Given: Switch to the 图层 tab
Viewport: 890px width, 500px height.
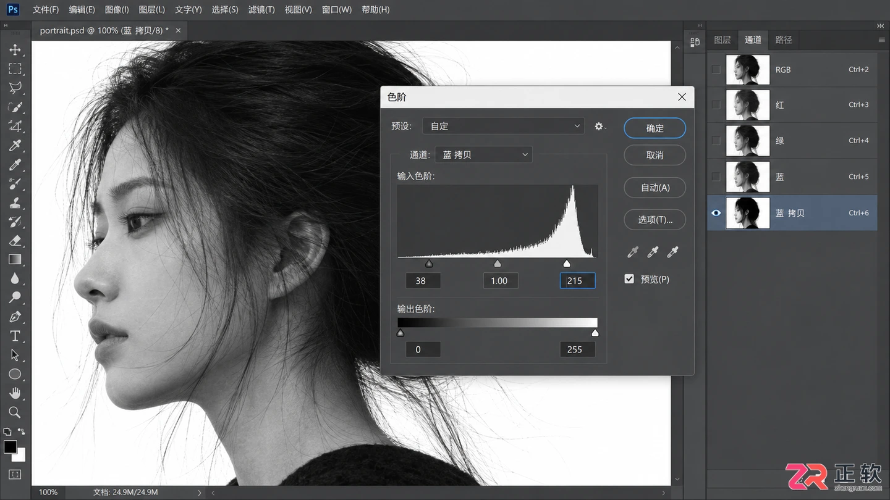Looking at the screenshot, I should (x=722, y=40).
